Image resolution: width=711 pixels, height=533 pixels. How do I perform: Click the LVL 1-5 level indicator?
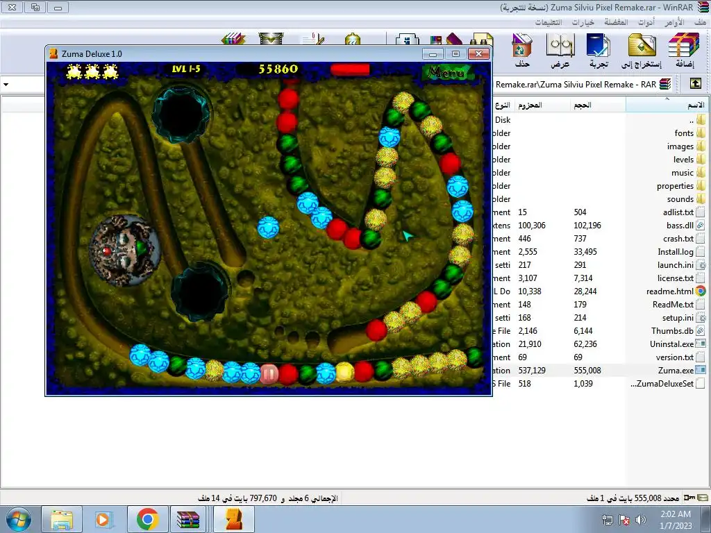coord(186,69)
